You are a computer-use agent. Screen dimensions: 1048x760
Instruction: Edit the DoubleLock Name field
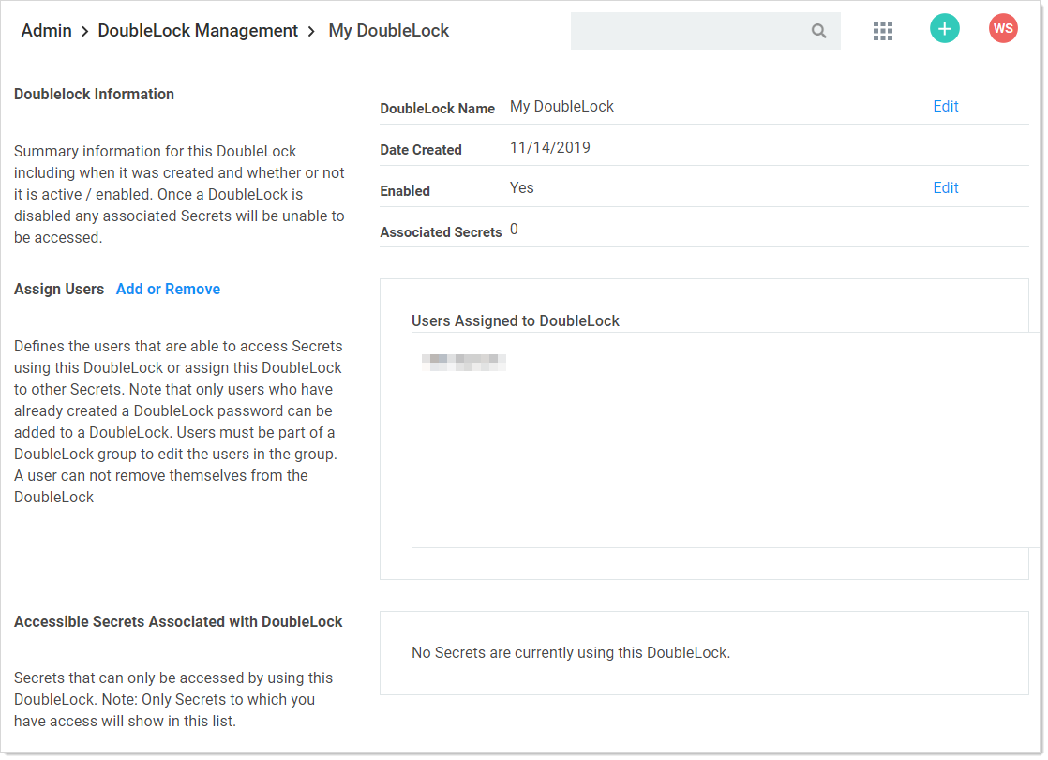946,106
